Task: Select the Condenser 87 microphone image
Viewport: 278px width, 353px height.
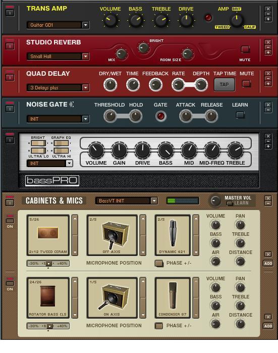Action: coord(173,297)
